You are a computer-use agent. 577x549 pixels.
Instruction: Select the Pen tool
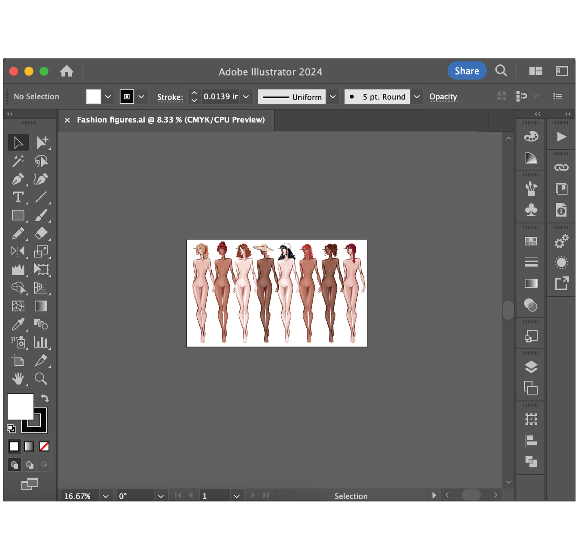click(18, 179)
